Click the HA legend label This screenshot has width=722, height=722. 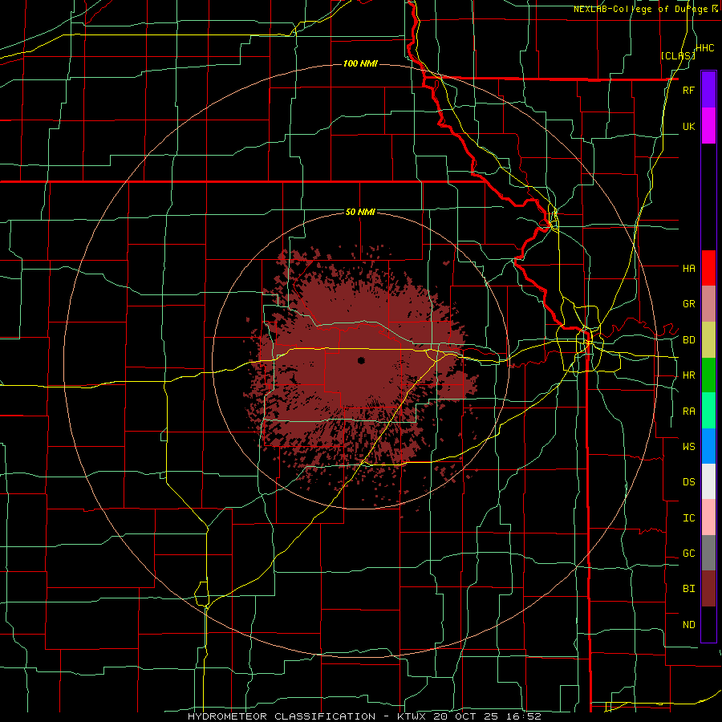688,269
